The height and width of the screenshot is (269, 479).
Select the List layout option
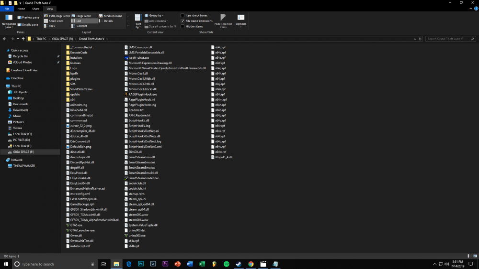click(x=85, y=21)
